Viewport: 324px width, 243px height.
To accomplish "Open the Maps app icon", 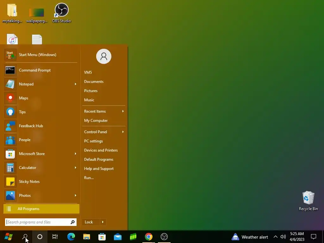I will click(x=10, y=98).
